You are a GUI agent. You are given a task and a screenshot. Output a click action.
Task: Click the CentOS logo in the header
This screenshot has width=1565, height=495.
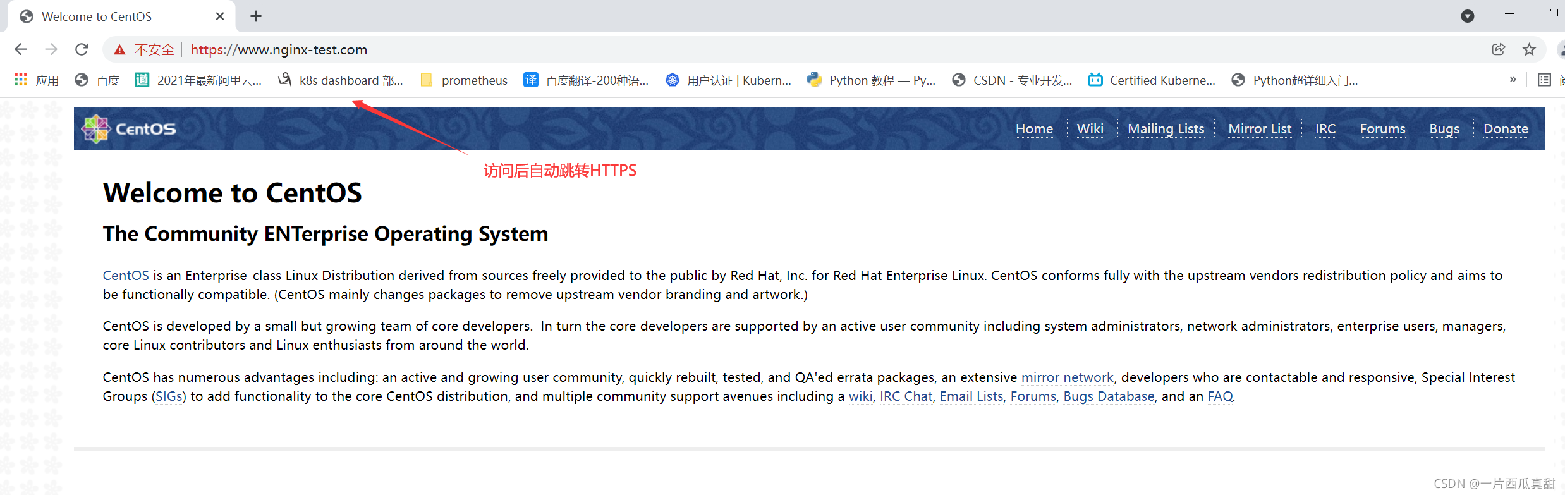[129, 129]
